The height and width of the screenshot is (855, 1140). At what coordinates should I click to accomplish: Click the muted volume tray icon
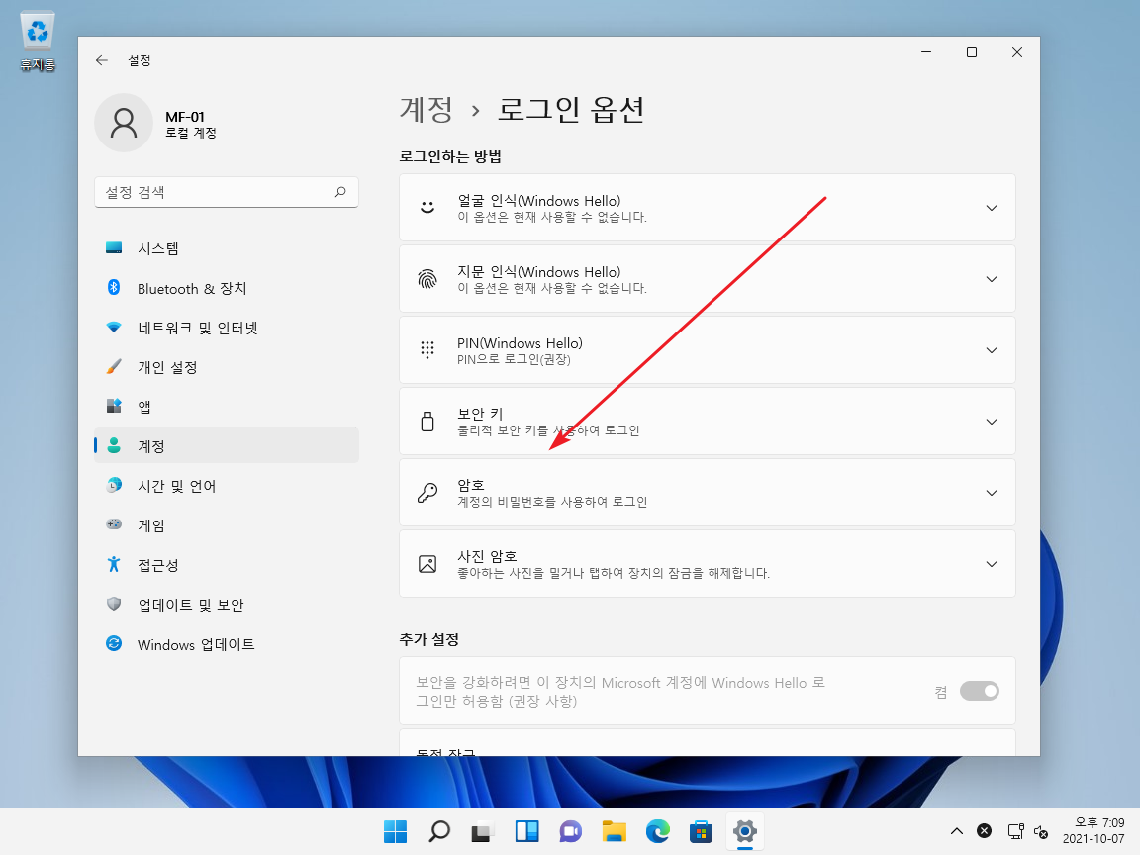[x=1041, y=831]
